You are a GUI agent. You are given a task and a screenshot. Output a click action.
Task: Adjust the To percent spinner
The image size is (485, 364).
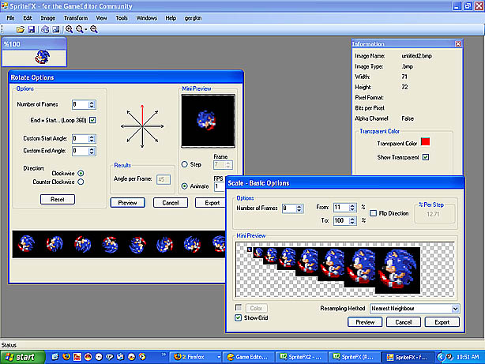[352, 220]
